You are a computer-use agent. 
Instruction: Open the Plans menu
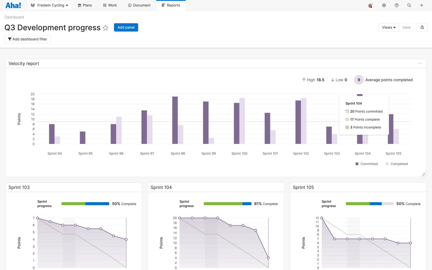click(85, 5)
